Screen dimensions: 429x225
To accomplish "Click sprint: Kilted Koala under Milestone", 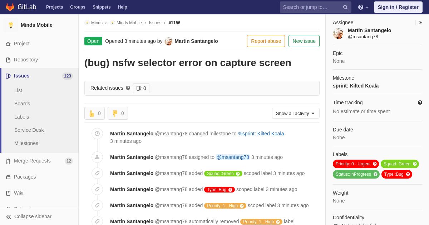I will [356, 86].
